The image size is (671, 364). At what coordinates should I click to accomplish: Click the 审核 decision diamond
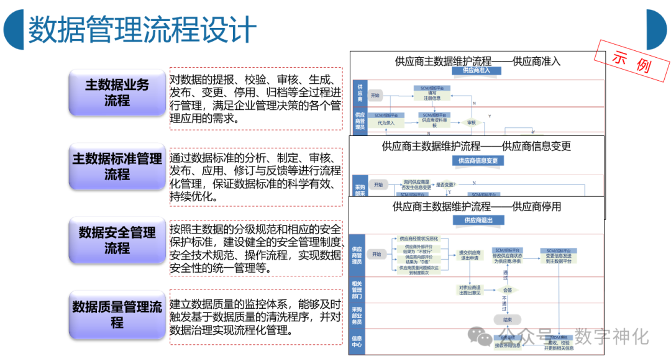(472, 123)
